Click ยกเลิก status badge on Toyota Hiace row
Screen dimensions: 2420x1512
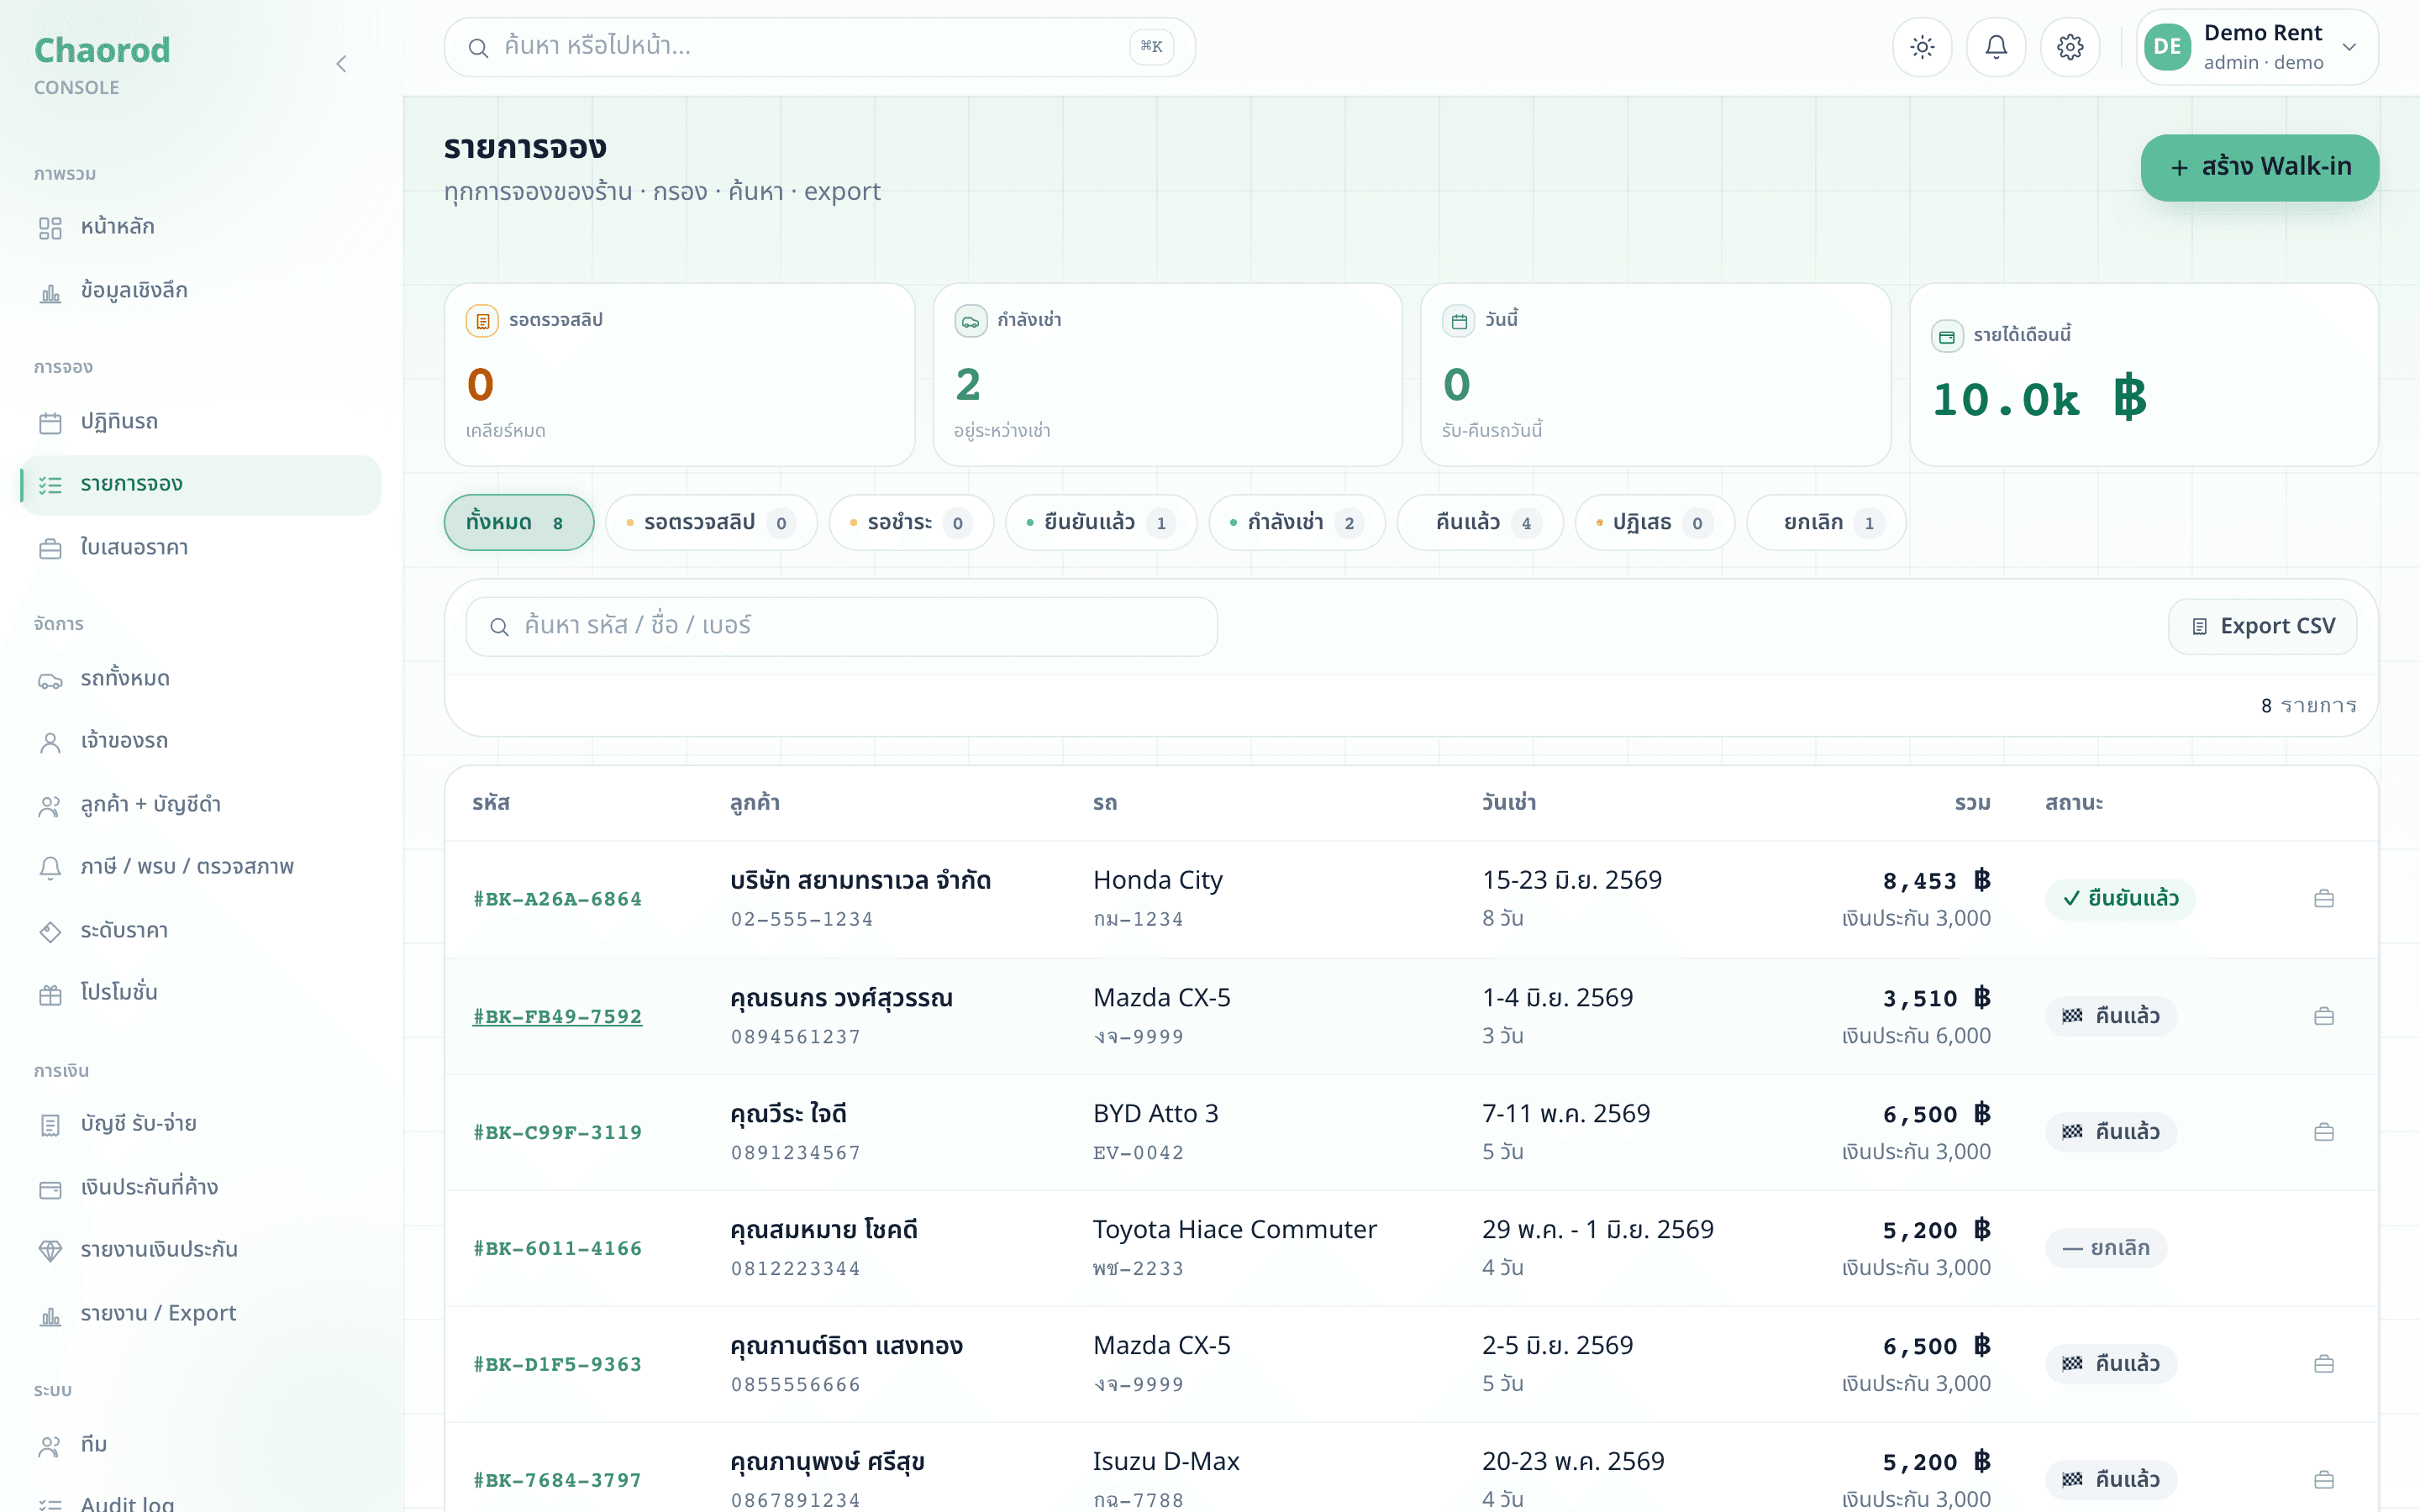coord(2106,1248)
